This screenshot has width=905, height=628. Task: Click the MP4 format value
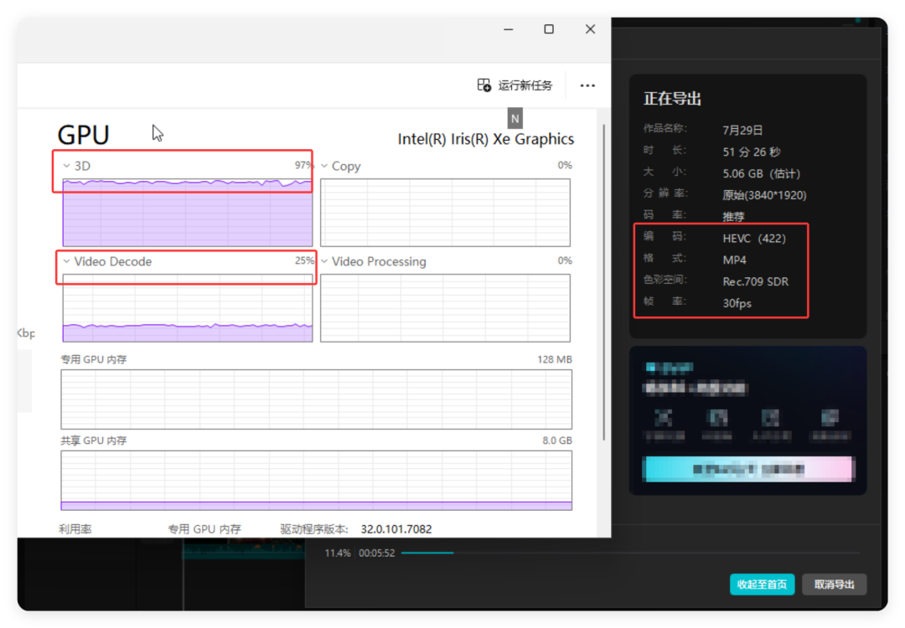pos(734,260)
